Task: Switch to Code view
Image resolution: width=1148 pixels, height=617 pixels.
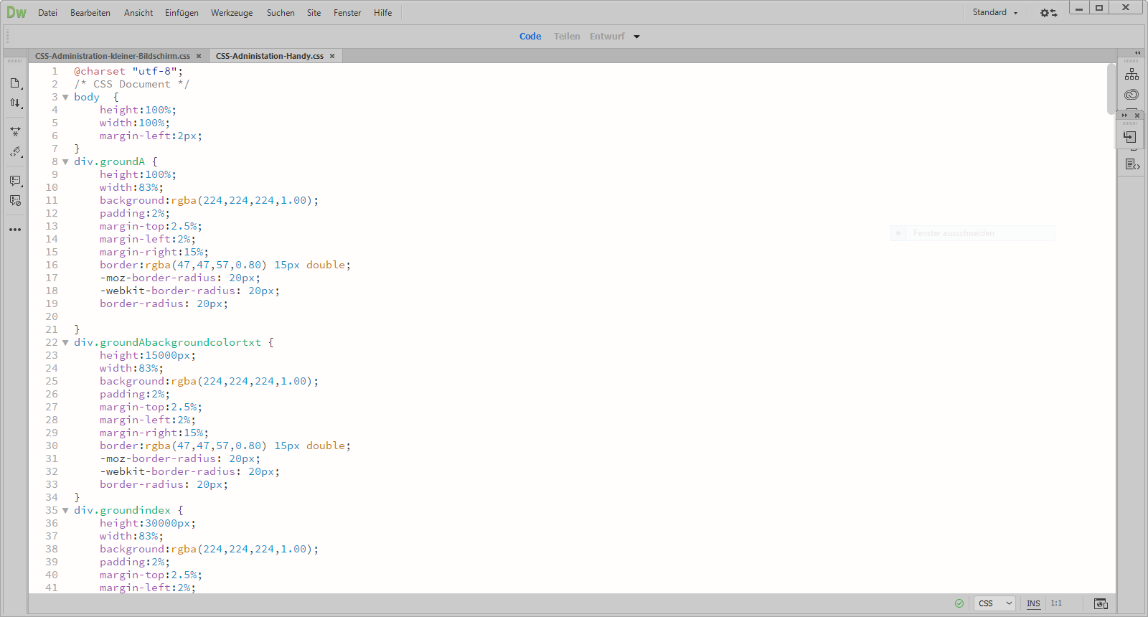Action: pos(530,37)
